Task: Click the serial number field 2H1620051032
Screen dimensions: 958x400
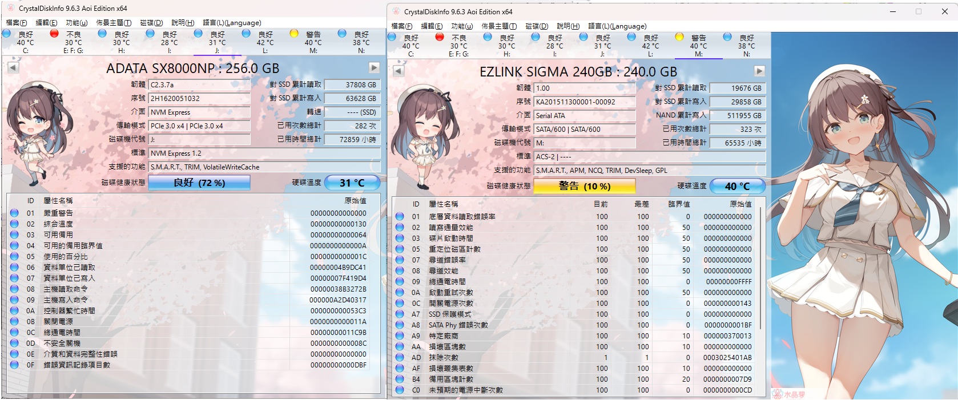Action: click(199, 98)
